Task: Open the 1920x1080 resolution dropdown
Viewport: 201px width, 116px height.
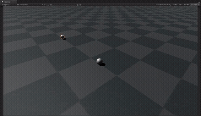Action: click(x=30, y=5)
